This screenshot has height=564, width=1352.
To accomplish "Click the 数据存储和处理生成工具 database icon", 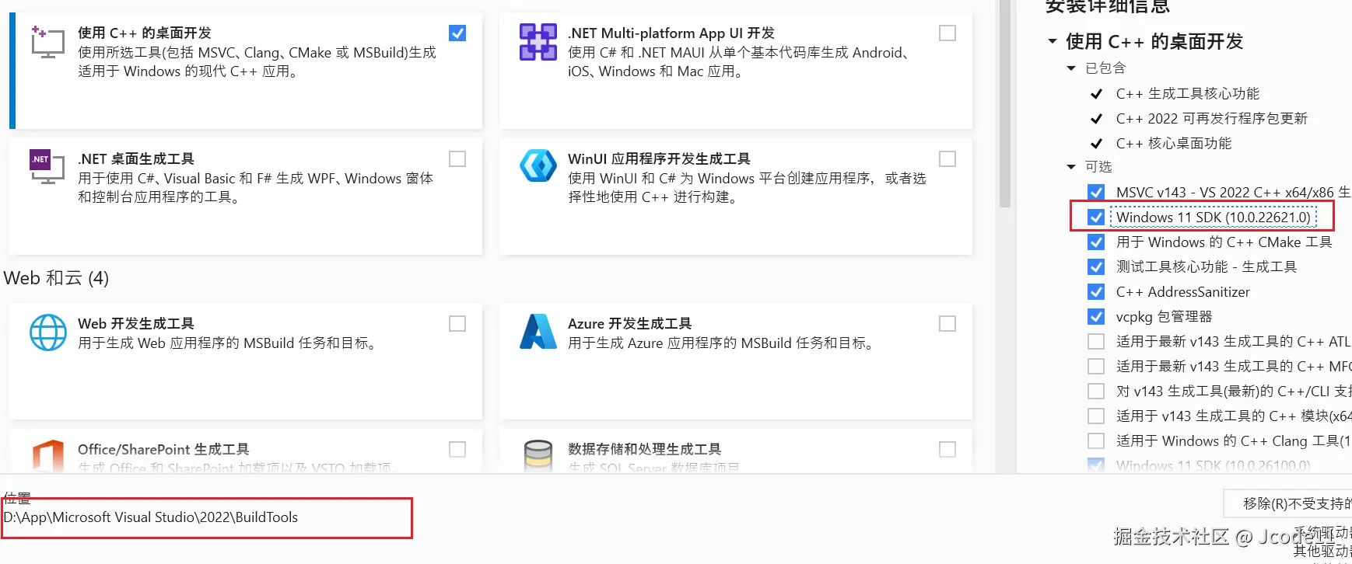I will coord(538,456).
